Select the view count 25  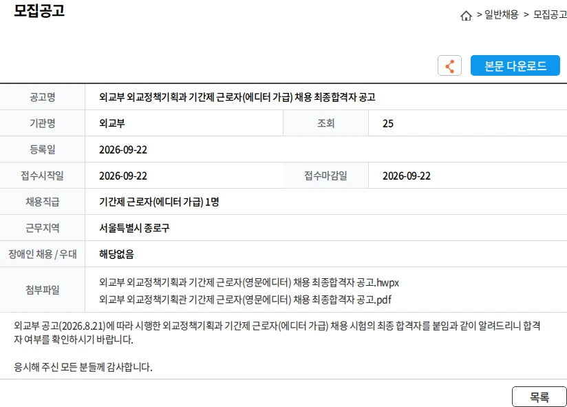pyautogui.click(x=387, y=124)
